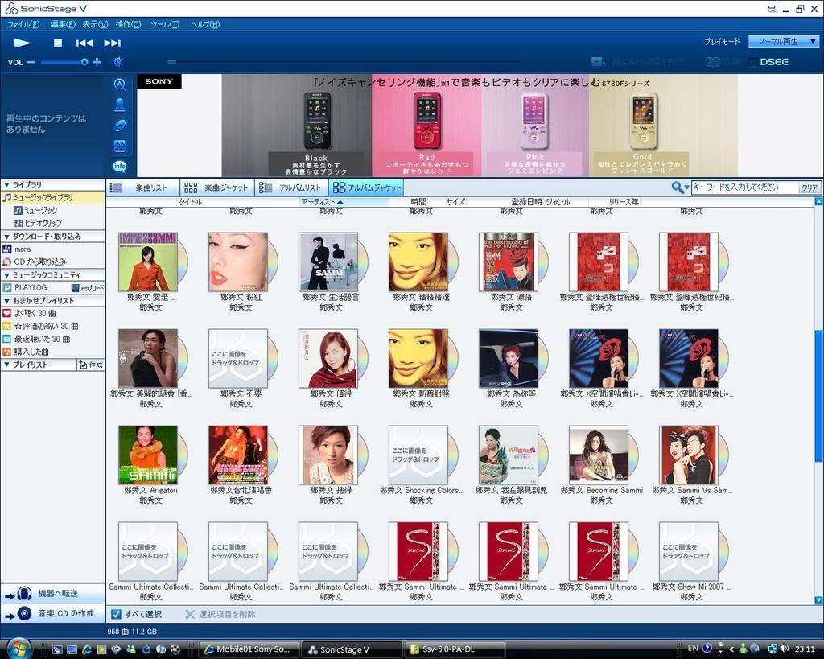Switch to the アルバムリスト view tab

[291, 187]
